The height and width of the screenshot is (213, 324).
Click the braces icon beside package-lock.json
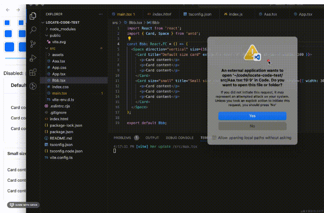46,125
